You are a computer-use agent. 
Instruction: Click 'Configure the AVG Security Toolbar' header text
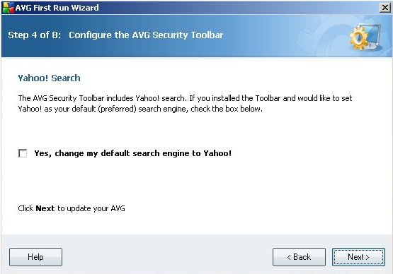pos(146,35)
